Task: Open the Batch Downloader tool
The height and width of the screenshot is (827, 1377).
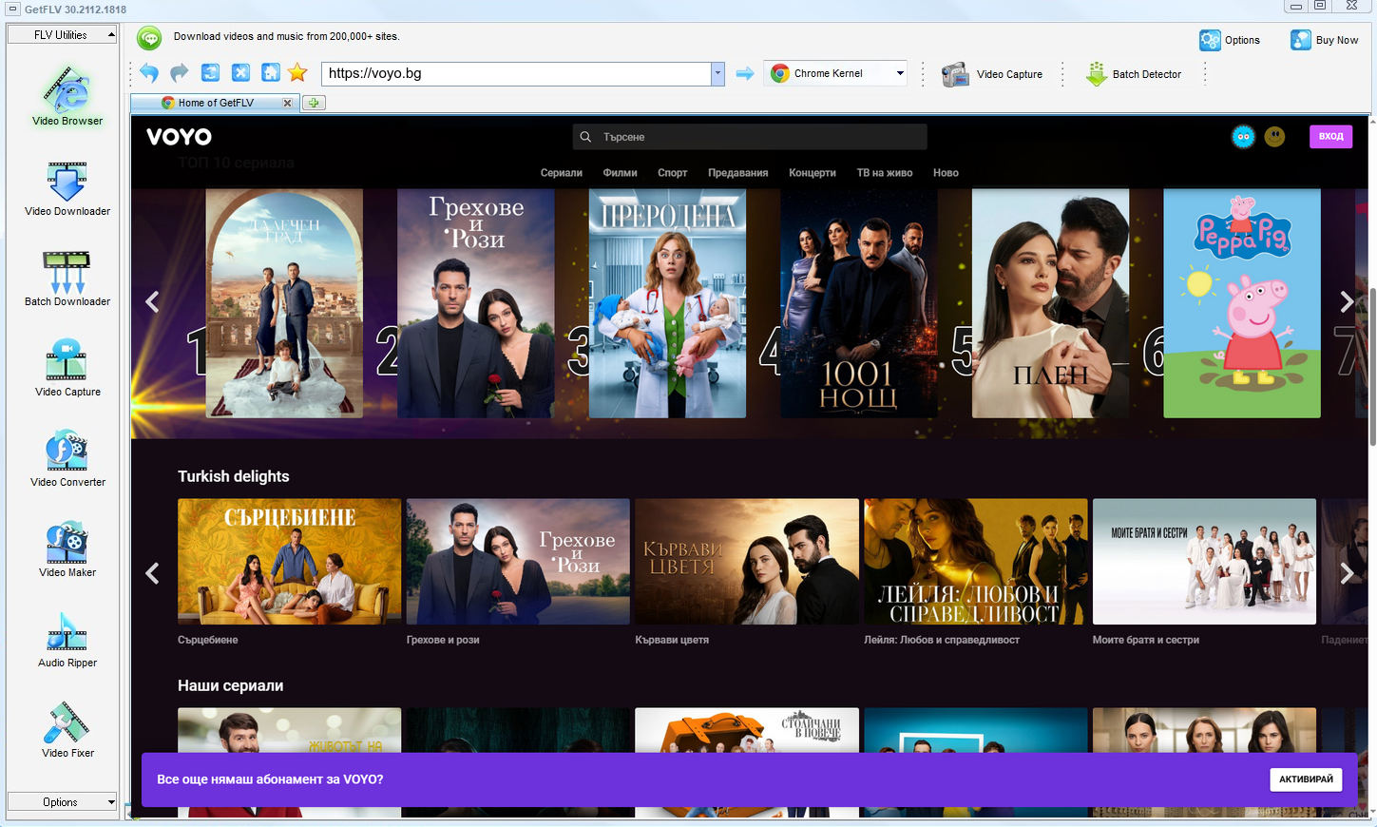Action: (x=67, y=279)
